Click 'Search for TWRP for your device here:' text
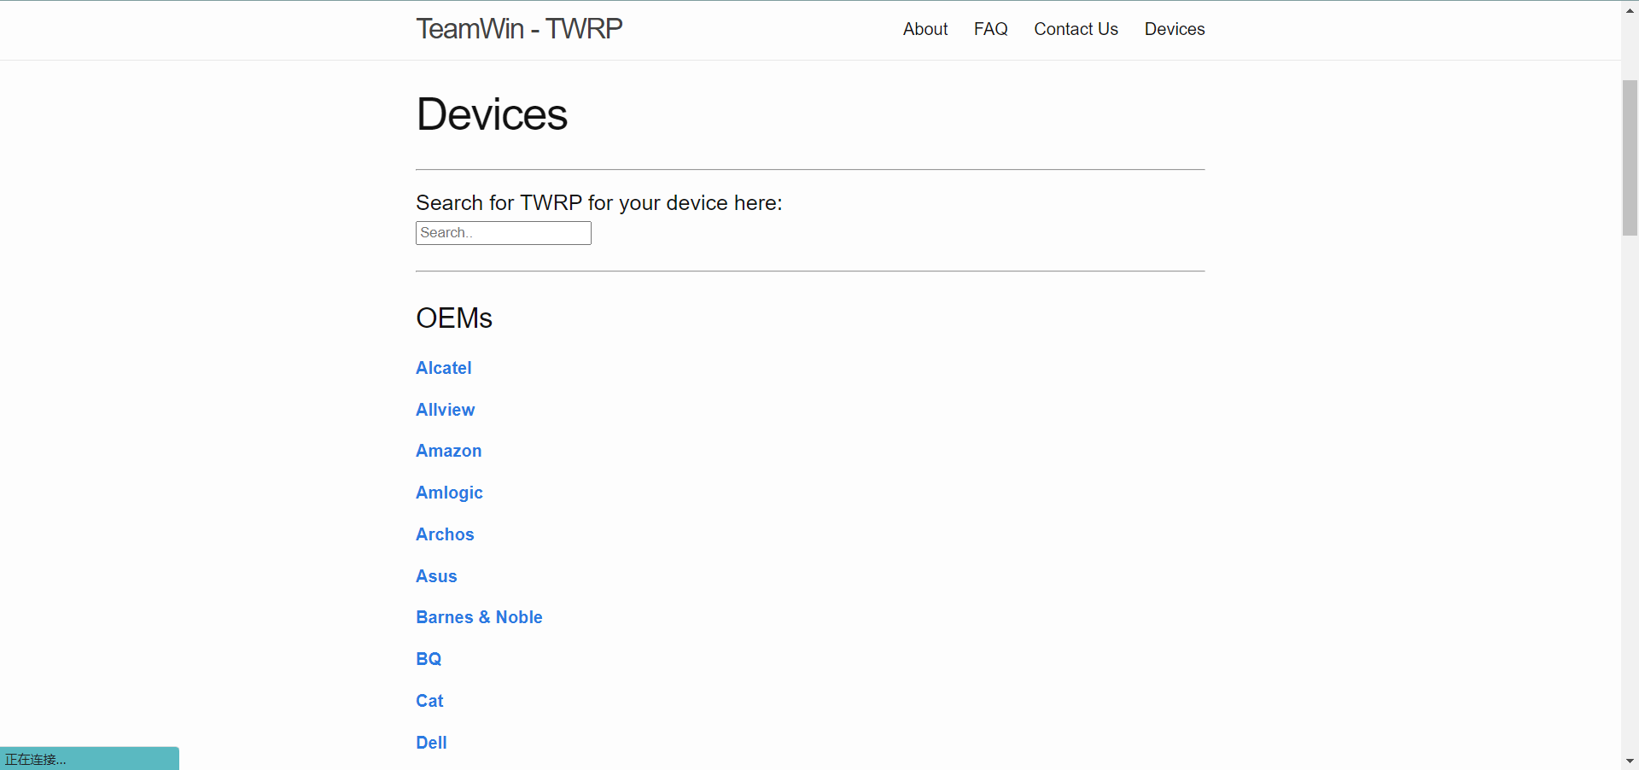Viewport: 1639px width, 770px height. pos(599,203)
